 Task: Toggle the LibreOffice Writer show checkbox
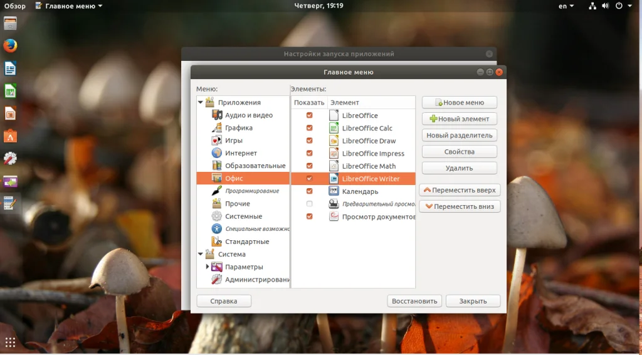point(310,179)
